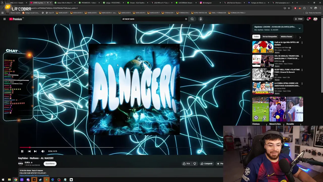The width and height of the screenshot is (323, 182).
Task: Open options for 'Messi & Ibra' short
Action: click(x=284, y=124)
